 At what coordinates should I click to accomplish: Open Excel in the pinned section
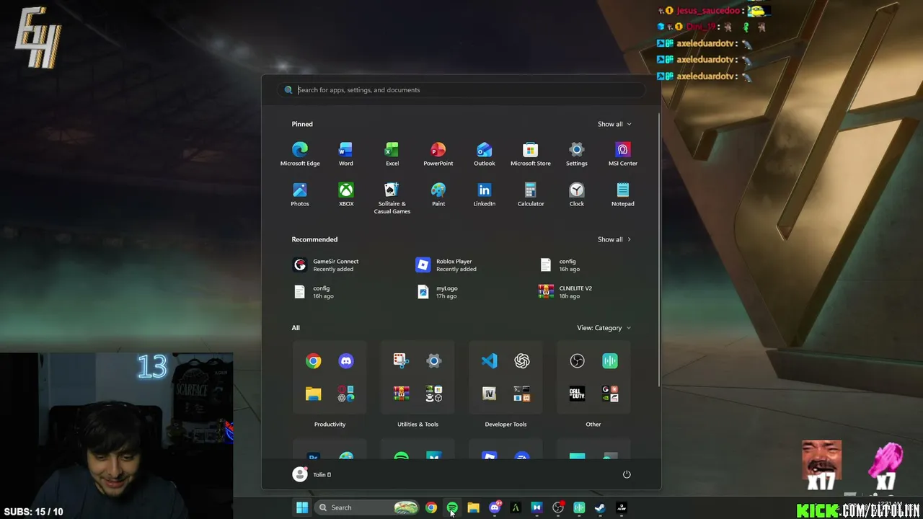392,154
